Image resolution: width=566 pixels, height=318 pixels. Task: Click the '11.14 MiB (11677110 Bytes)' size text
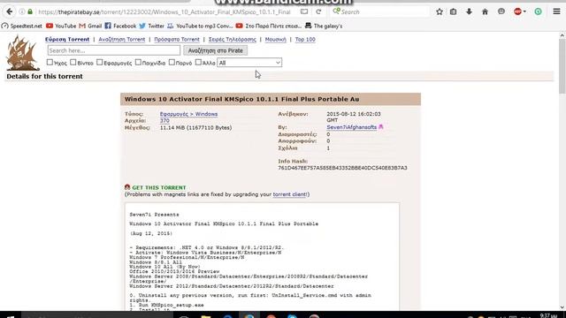[x=196, y=127]
